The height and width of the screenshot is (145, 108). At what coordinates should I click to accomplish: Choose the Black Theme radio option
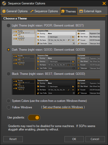[9, 74]
